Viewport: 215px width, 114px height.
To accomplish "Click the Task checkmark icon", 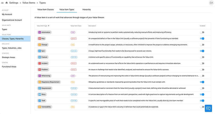I will tap(40, 101).
